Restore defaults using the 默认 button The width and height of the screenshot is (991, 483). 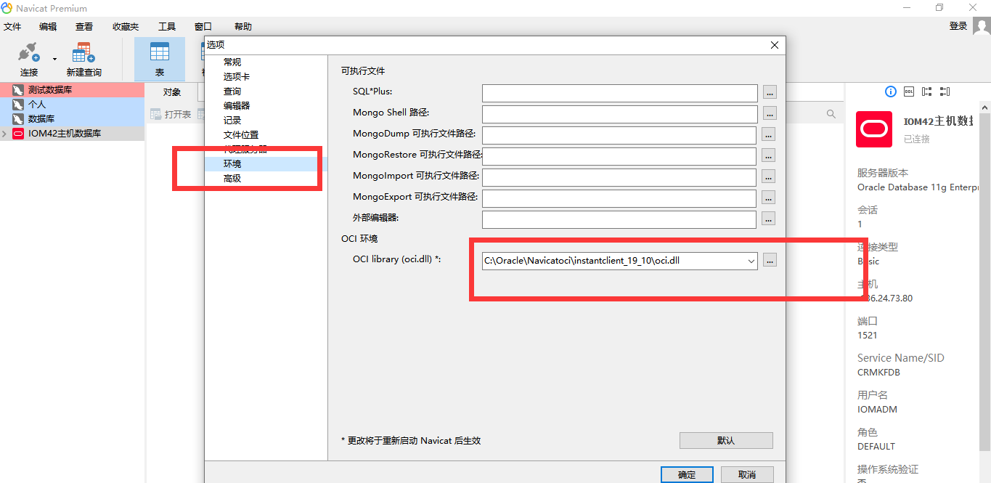(725, 440)
